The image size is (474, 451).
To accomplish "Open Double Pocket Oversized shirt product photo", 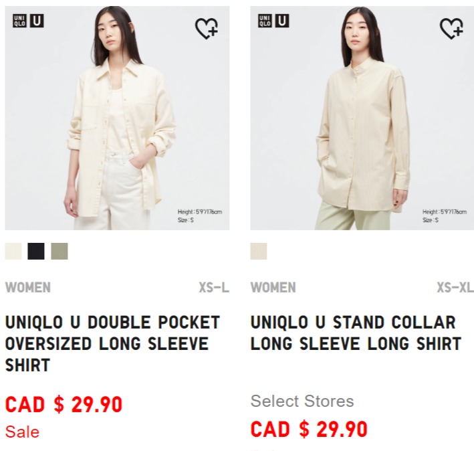I will point(117,118).
